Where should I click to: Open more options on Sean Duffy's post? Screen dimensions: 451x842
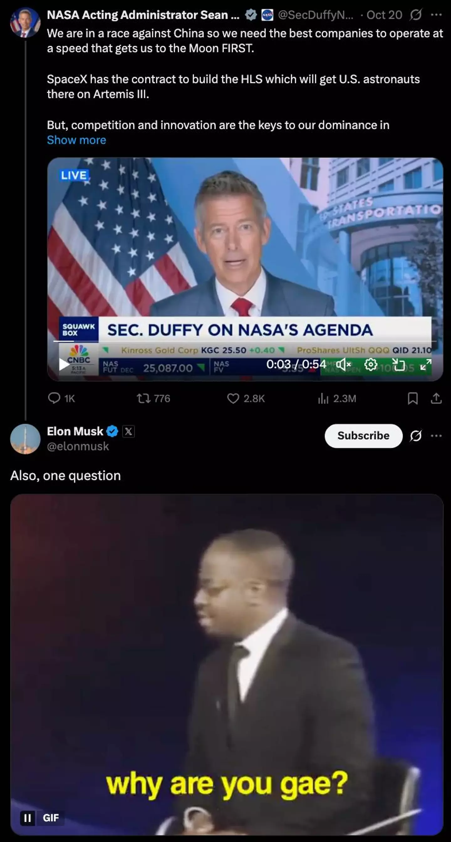pos(436,15)
